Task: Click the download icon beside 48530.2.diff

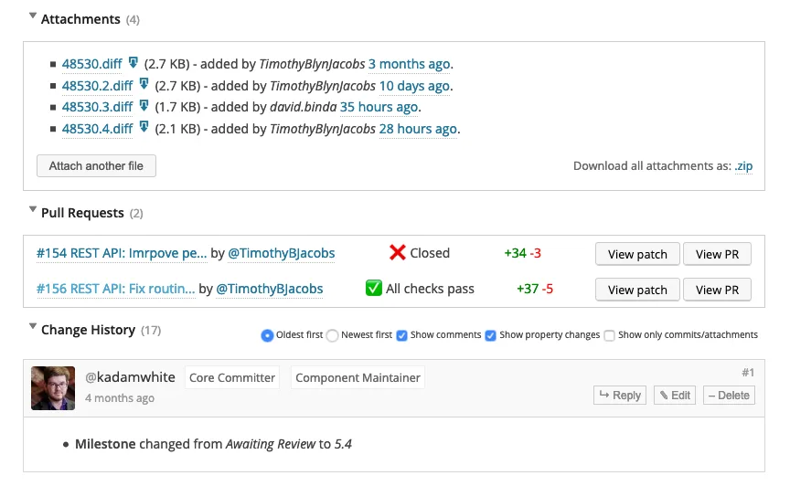Action: [x=144, y=85]
